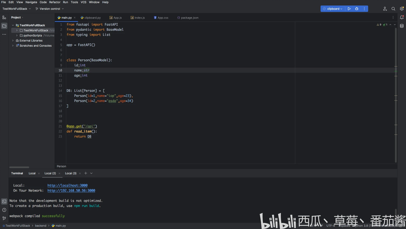The width and height of the screenshot is (406, 229).
Task: Go to next highlighted error arrow
Action: 395,25
